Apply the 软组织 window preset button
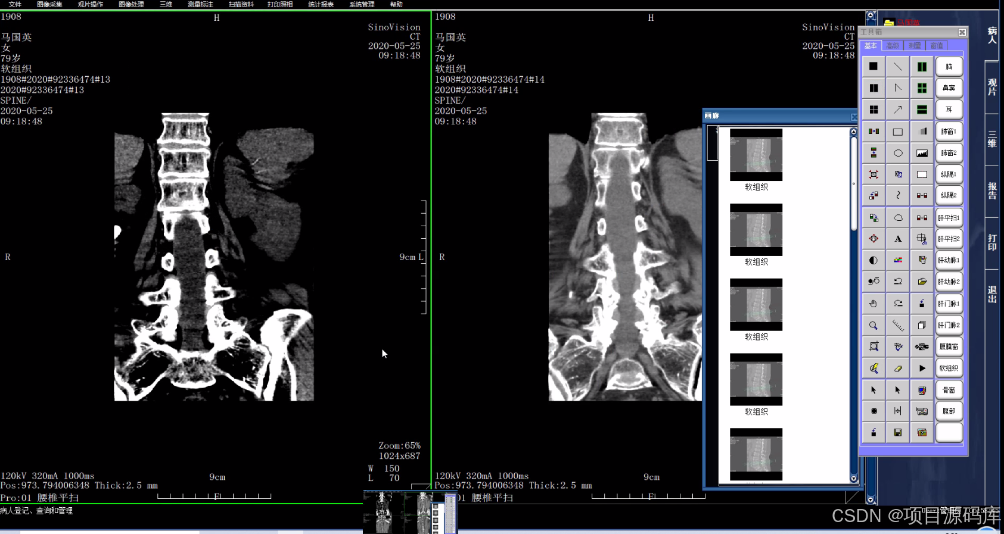 click(949, 368)
